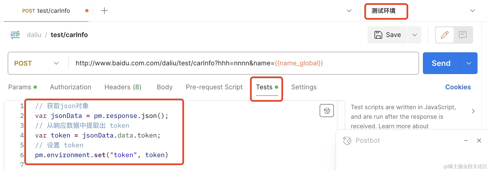The height and width of the screenshot is (171, 489).
Task: Open the Cookies link
Action: click(458, 87)
